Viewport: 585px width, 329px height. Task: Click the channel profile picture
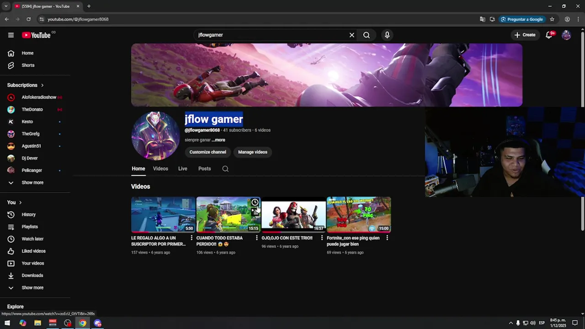coord(155,136)
